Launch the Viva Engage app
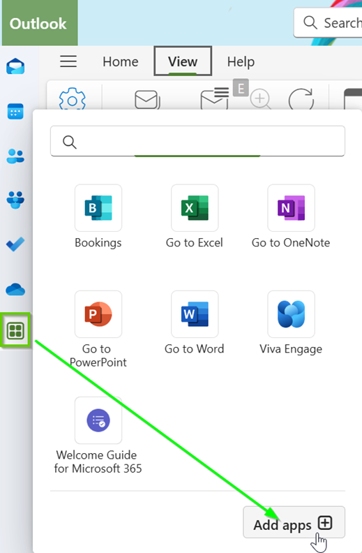This screenshot has width=362, height=553. pyautogui.click(x=291, y=314)
